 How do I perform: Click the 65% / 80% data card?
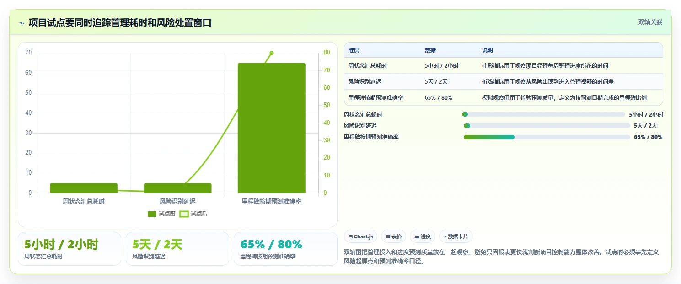click(285, 249)
